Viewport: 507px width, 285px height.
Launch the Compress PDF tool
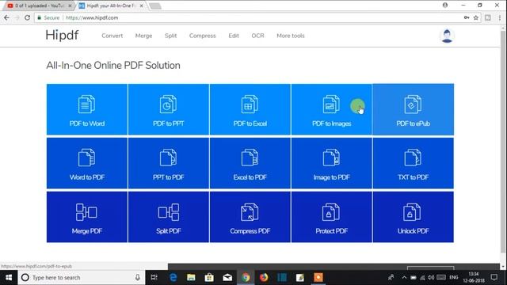pyautogui.click(x=250, y=217)
